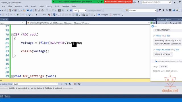Click the chat message 'ЗЕМЛЯ НУЖНА?'
The width and height of the screenshot is (182, 102).
tap(163, 54)
